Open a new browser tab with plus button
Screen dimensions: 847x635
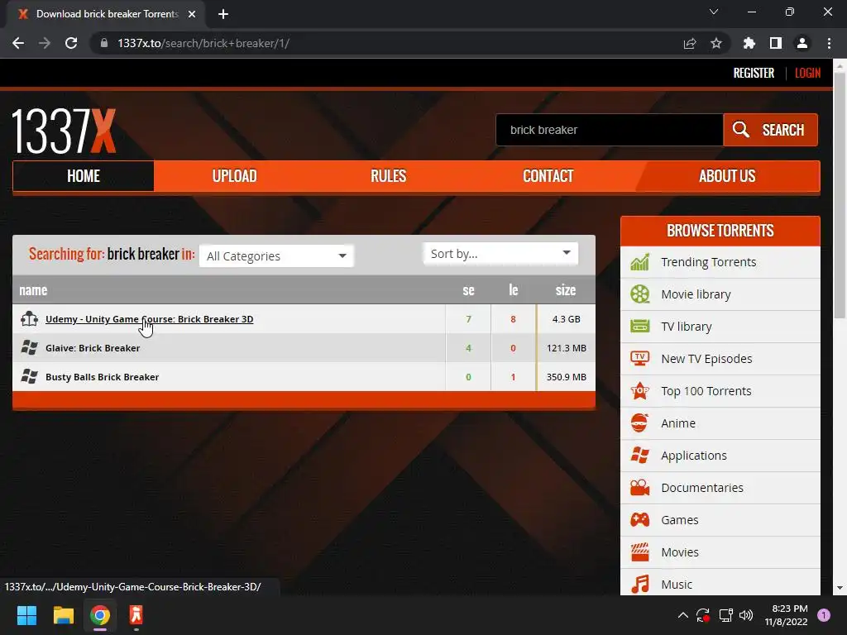223,14
